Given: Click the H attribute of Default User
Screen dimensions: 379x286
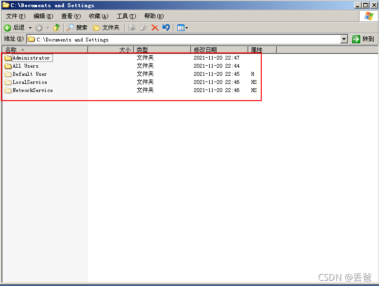Looking at the screenshot, I should click(x=253, y=74).
